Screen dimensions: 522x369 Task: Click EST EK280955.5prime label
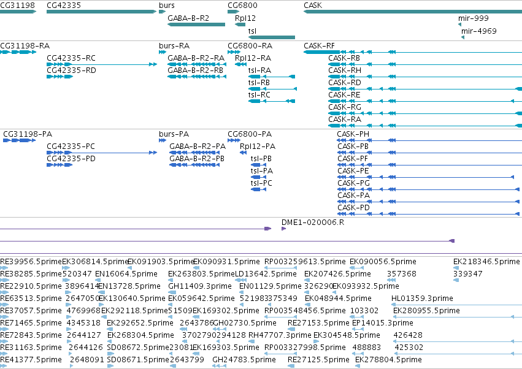click(426, 311)
